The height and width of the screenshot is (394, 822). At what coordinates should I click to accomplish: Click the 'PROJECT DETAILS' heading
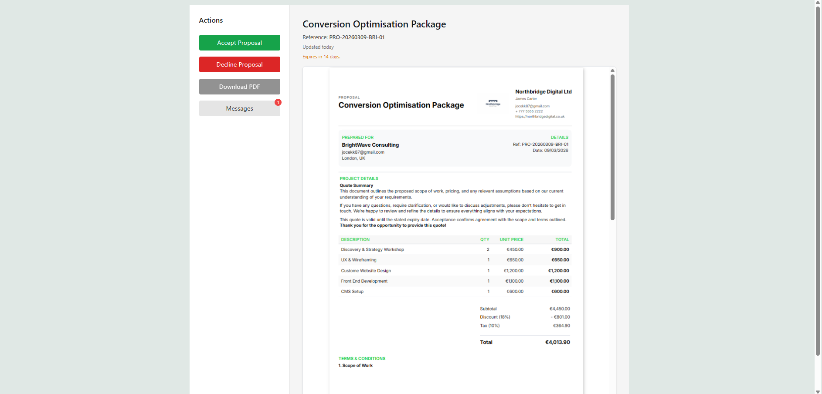click(x=359, y=178)
